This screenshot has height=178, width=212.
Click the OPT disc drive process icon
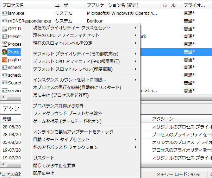click(x=5, y=28)
